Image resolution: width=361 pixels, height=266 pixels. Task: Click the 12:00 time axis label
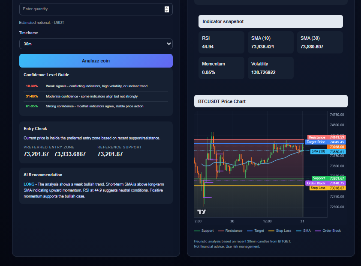[x=267, y=221]
